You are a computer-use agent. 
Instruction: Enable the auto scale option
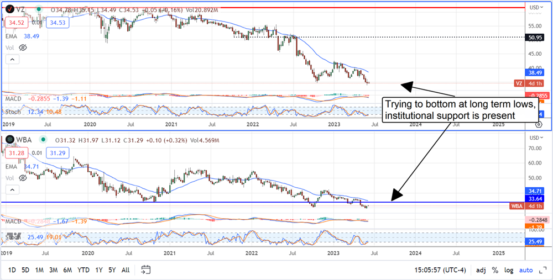526,270
